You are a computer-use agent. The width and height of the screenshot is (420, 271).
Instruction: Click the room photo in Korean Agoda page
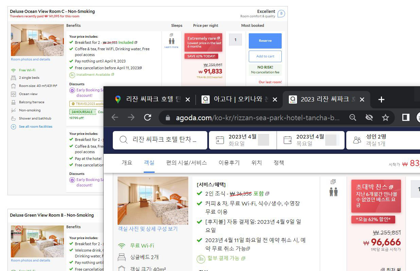click(153, 201)
